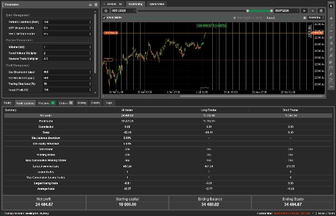Open the Equity tab
Screen dimensions: 336x216
pyautogui.click(x=7, y=103)
